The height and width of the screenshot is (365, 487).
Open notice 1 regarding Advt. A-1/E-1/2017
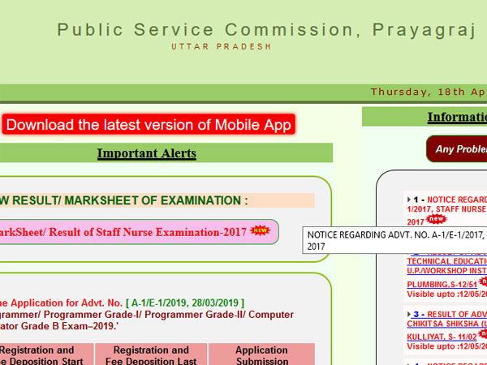[456, 199]
